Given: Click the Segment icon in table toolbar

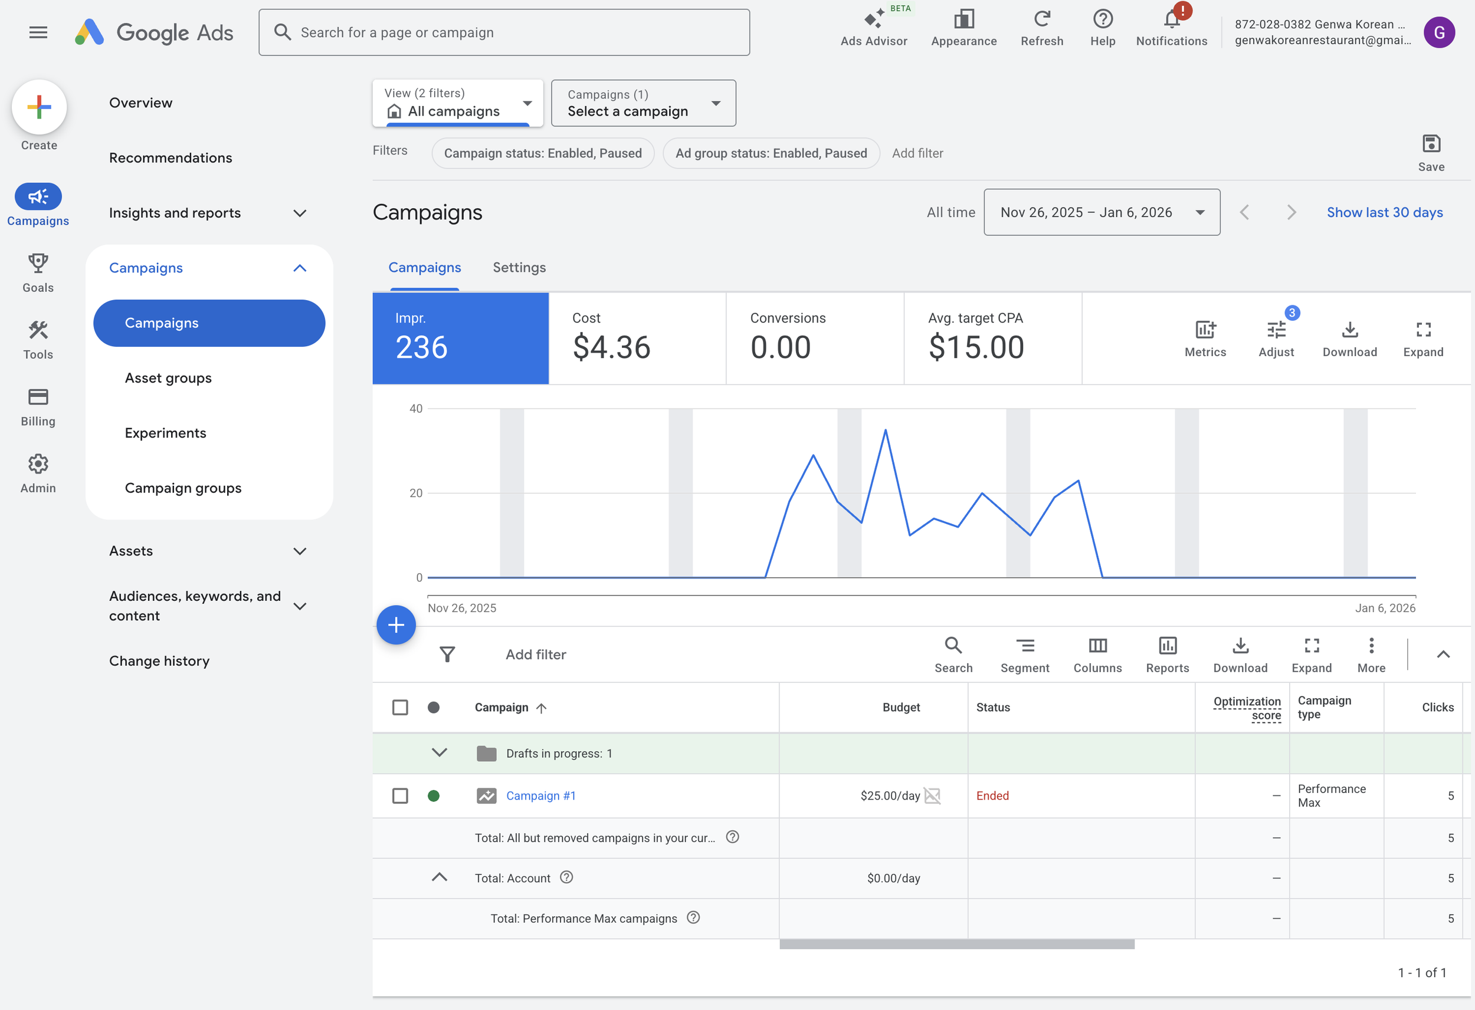Looking at the screenshot, I should (1024, 646).
